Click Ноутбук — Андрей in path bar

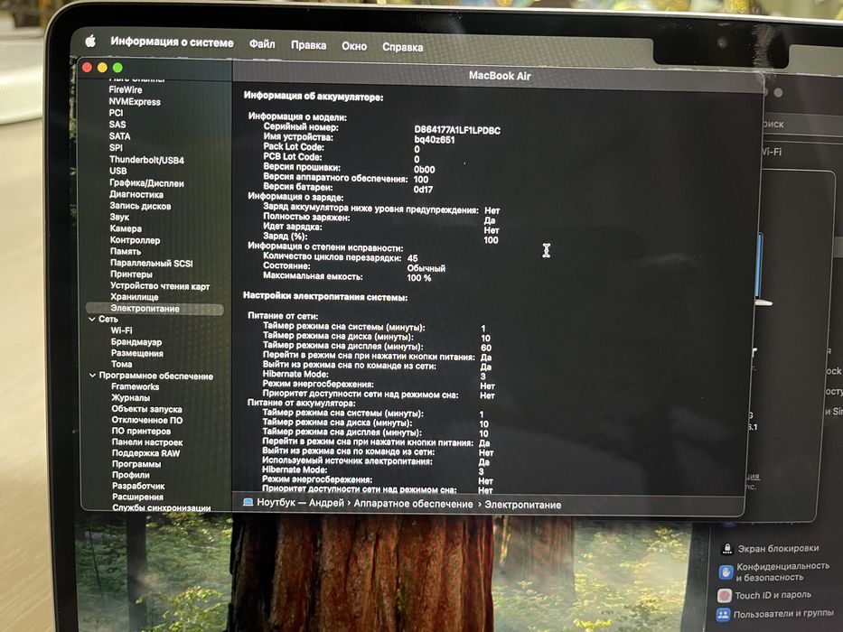301,503
